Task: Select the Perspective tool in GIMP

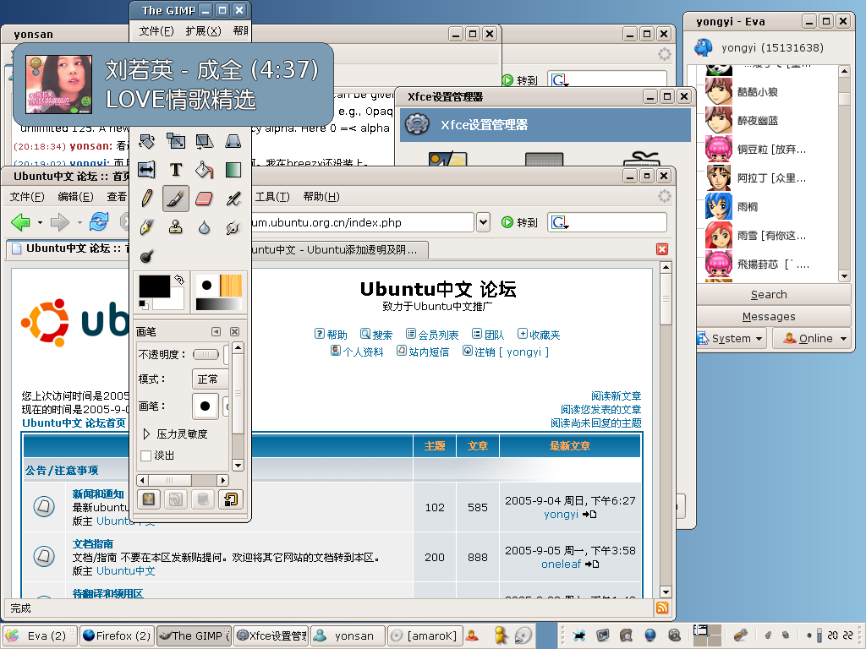Action: 233,141
